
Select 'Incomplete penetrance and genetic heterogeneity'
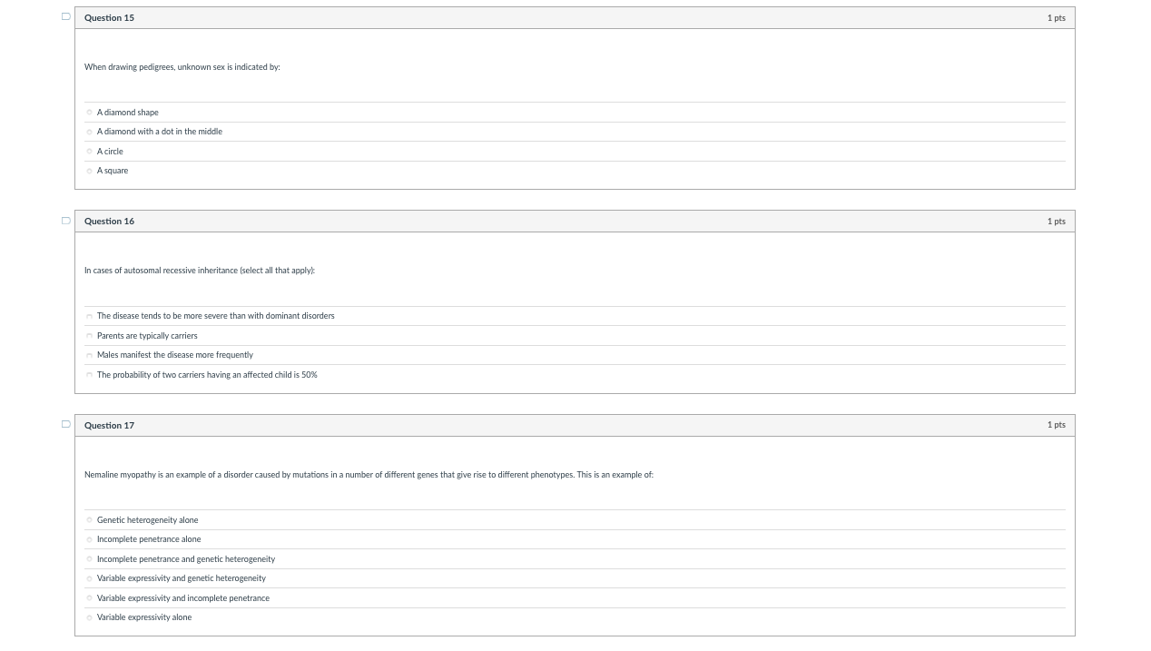(90, 559)
